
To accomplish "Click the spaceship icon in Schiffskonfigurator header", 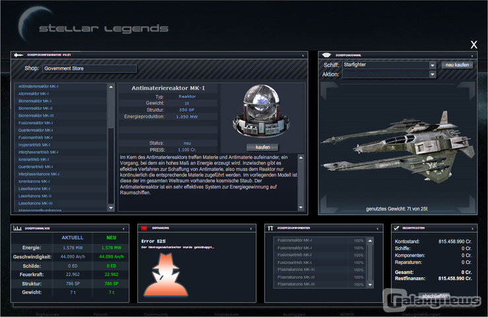I will 18,55.
